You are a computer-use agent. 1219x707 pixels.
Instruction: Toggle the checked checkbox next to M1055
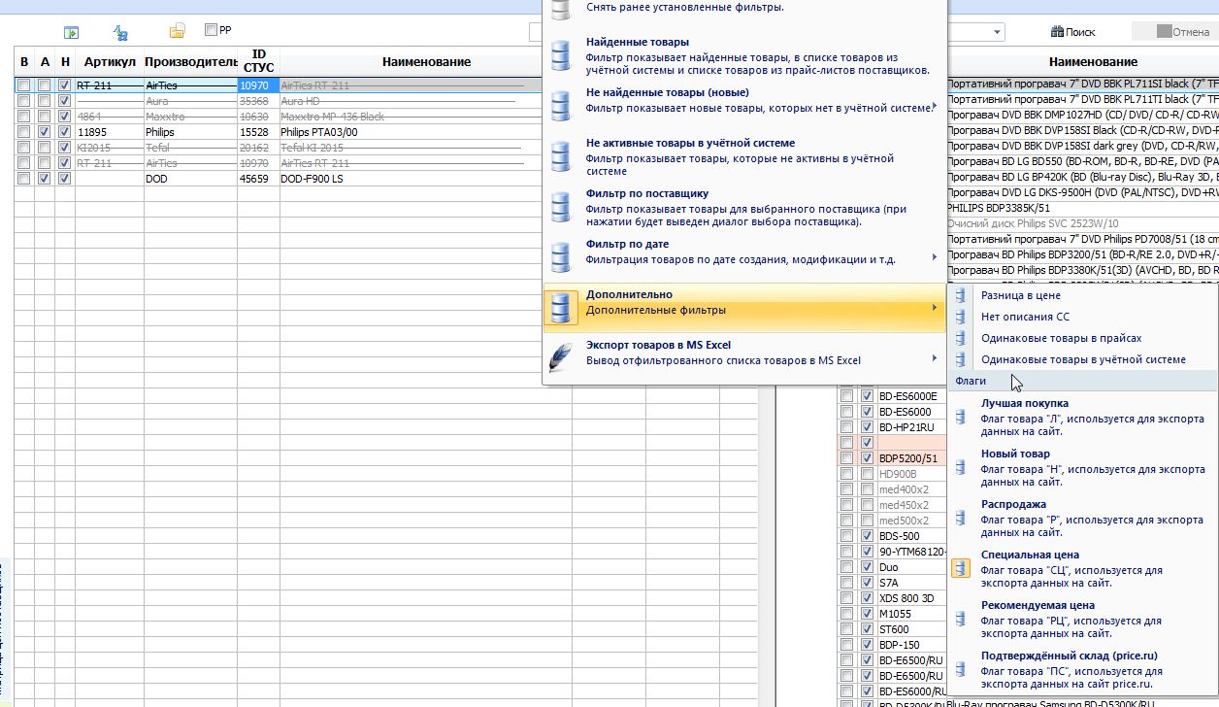point(867,614)
